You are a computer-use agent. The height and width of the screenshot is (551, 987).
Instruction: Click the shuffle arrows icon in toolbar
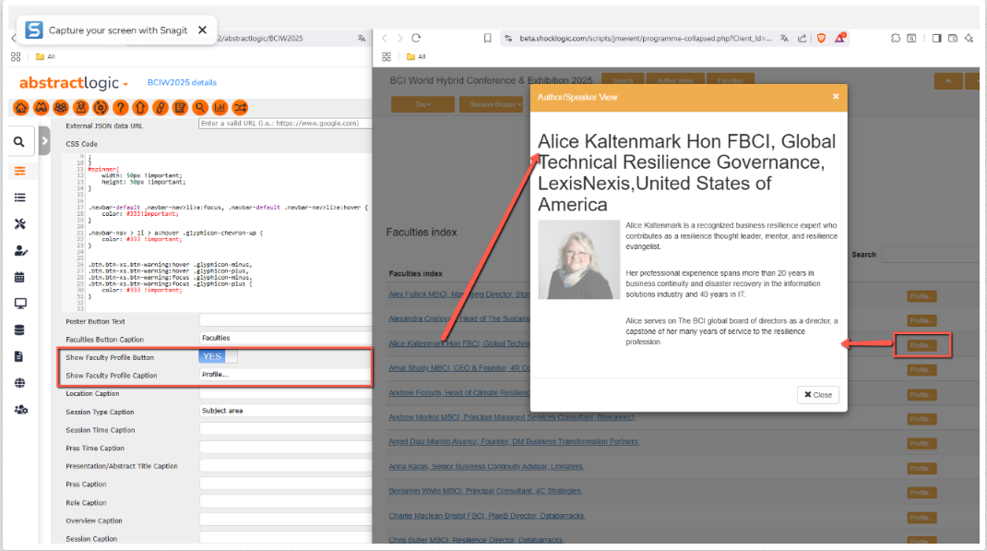pos(241,108)
